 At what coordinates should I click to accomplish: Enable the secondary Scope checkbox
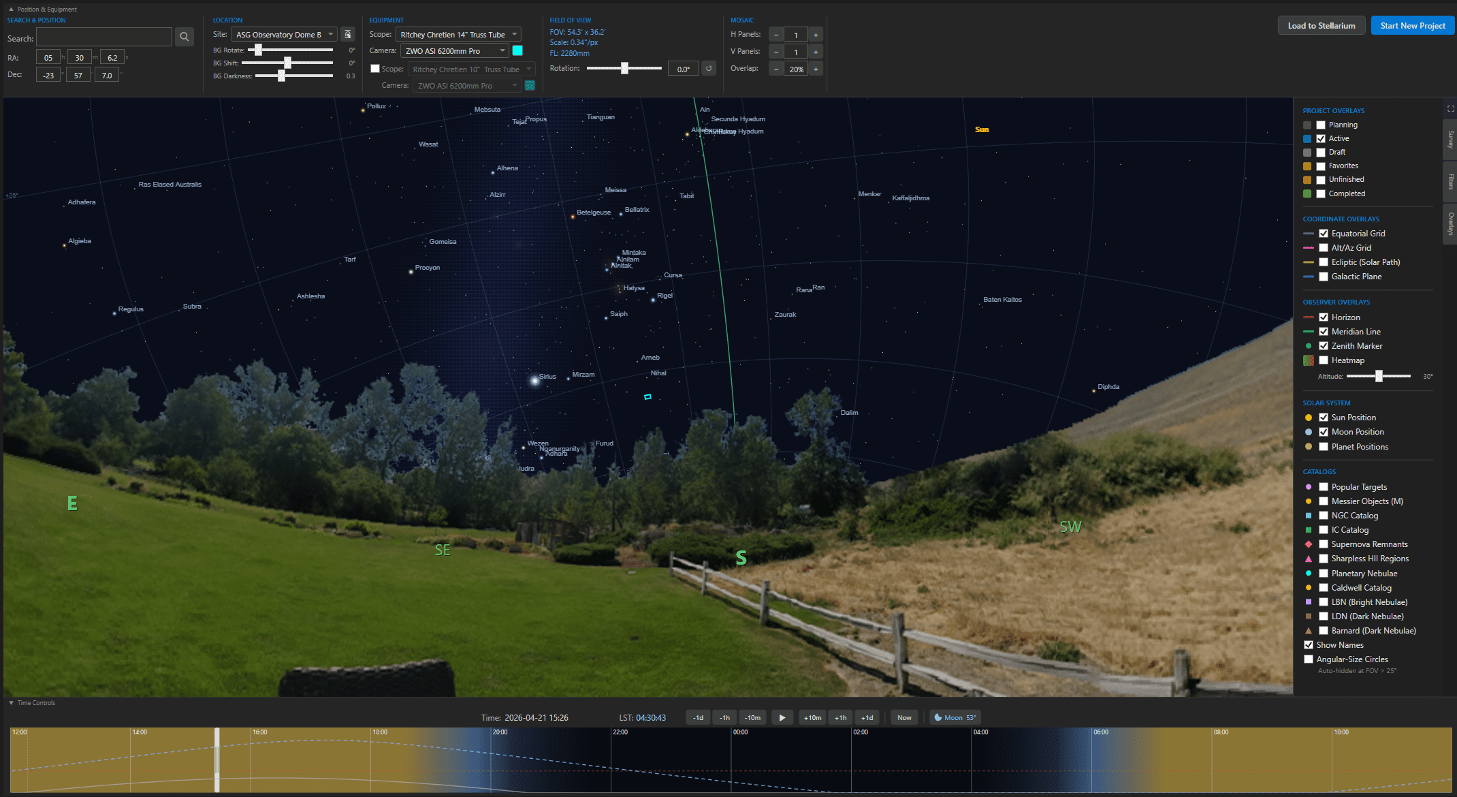point(374,69)
